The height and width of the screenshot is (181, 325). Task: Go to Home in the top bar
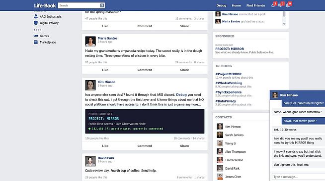point(236,5)
